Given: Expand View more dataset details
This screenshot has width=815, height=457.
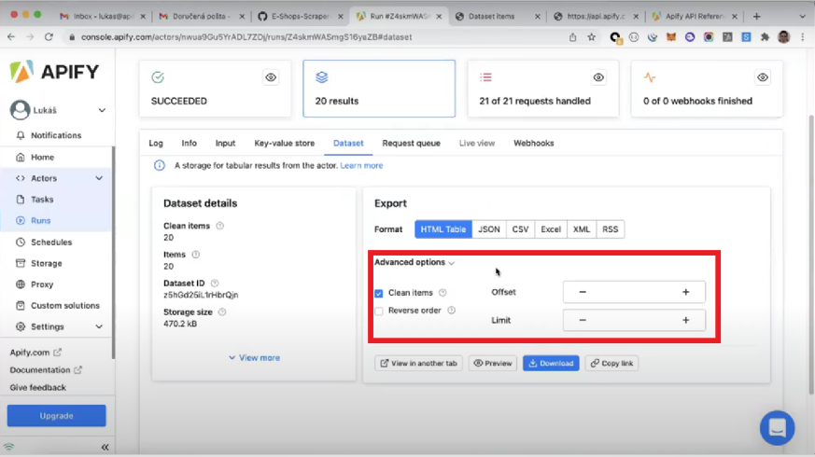Looking at the screenshot, I should point(254,358).
